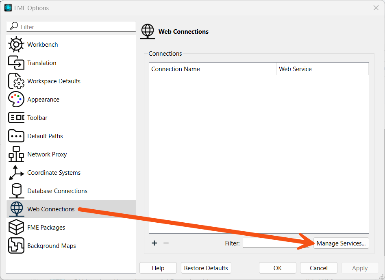Screen dimensions: 385x280
Task: Click the Coordinate Systems icon
Action: (x=15, y=172)
